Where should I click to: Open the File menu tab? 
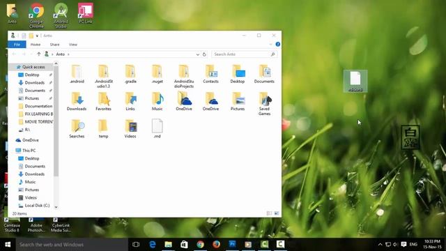pos(17,45)
